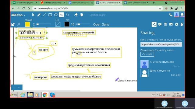Image resolution: width=195 pixels, height=109 pixels.
Task: Pick the black text color swatch
Action: click(67, 24)
